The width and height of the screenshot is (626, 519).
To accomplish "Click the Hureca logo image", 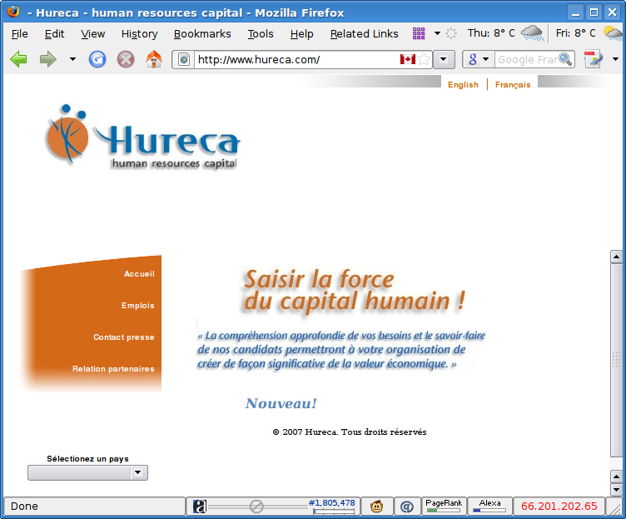I will coord(142,137).
